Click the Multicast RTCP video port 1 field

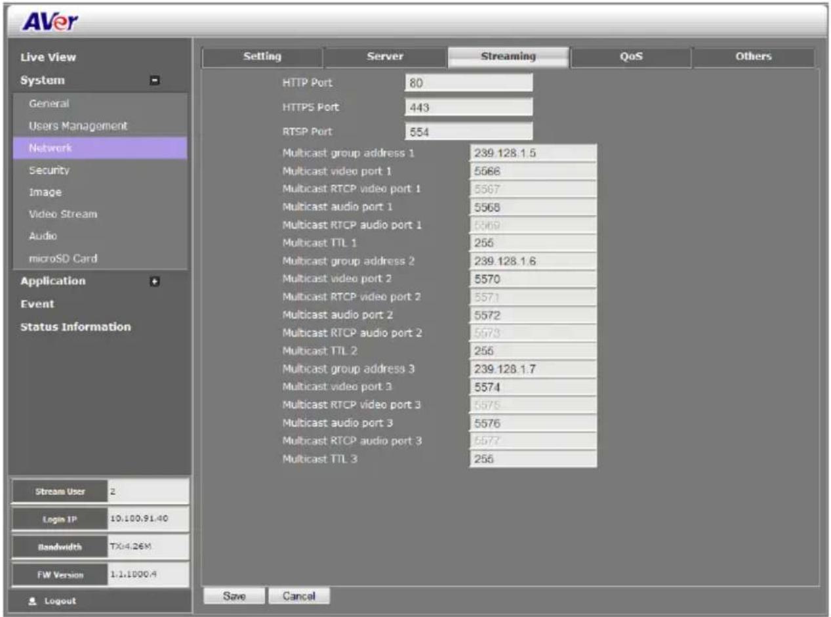tap(533, 189)
